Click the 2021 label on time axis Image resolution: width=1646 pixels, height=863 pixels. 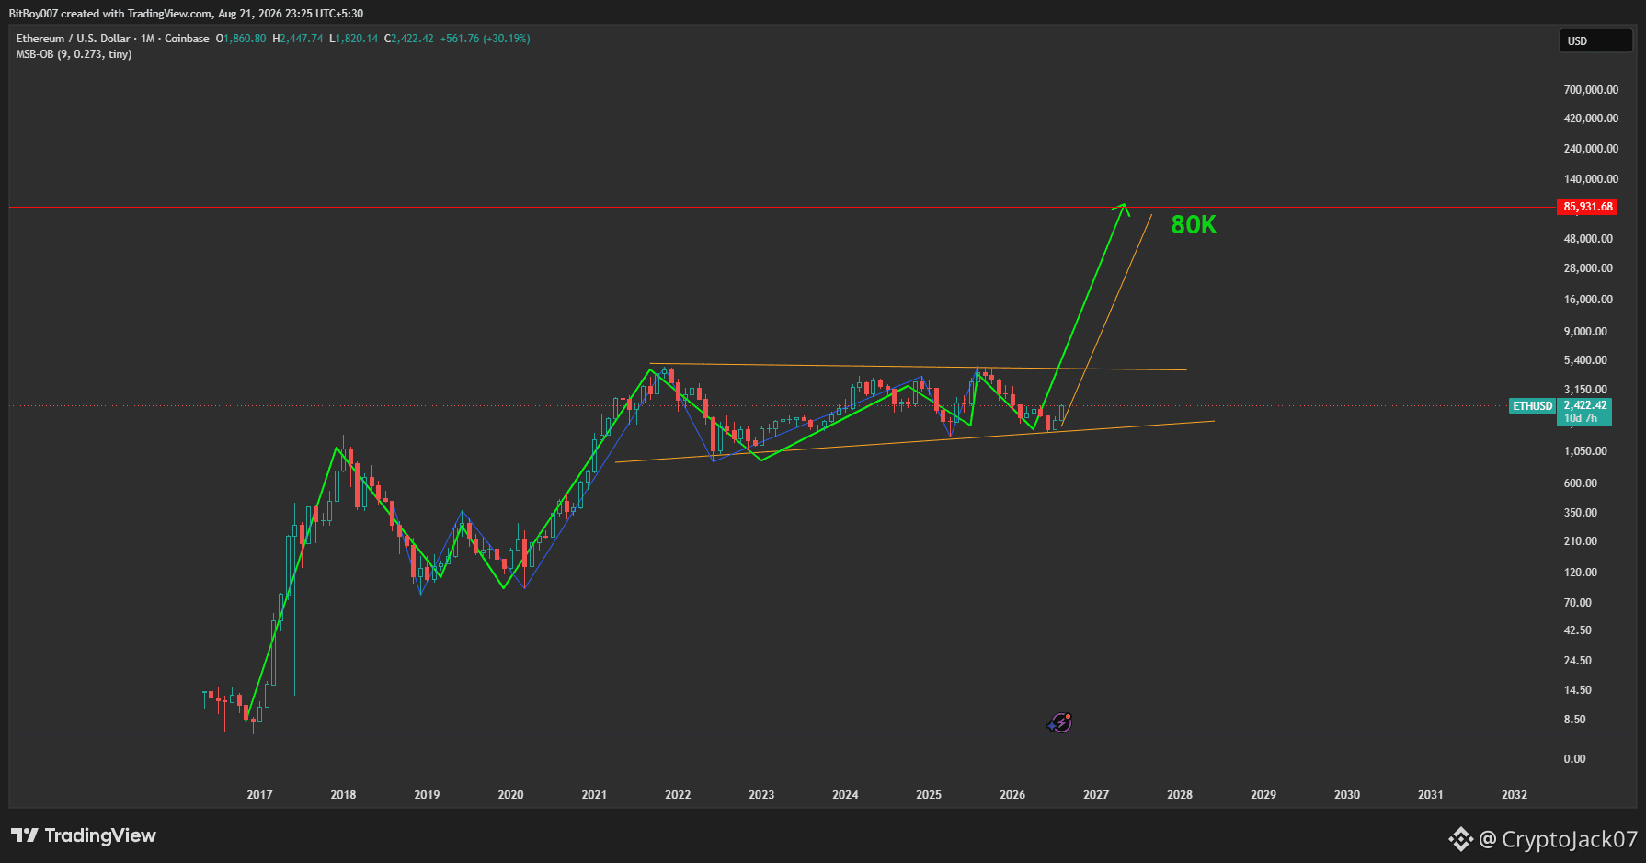tap(594, 795)
